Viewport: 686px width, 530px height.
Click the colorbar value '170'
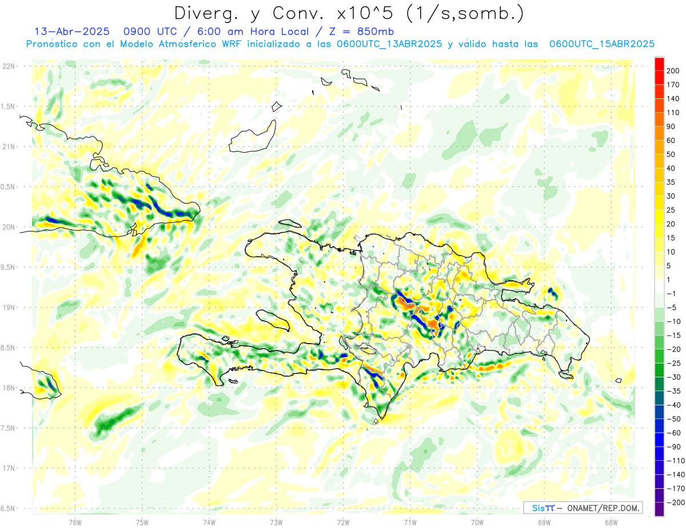click(673, 85)
